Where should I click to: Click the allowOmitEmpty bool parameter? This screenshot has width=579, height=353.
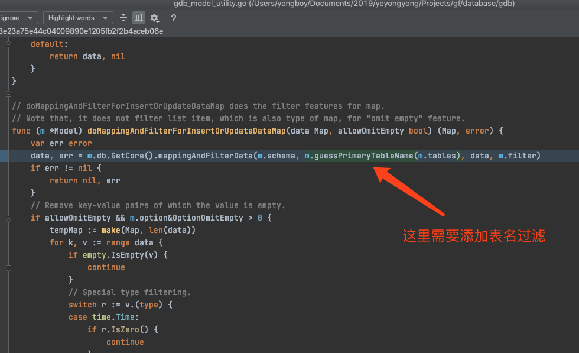(383, 131)
